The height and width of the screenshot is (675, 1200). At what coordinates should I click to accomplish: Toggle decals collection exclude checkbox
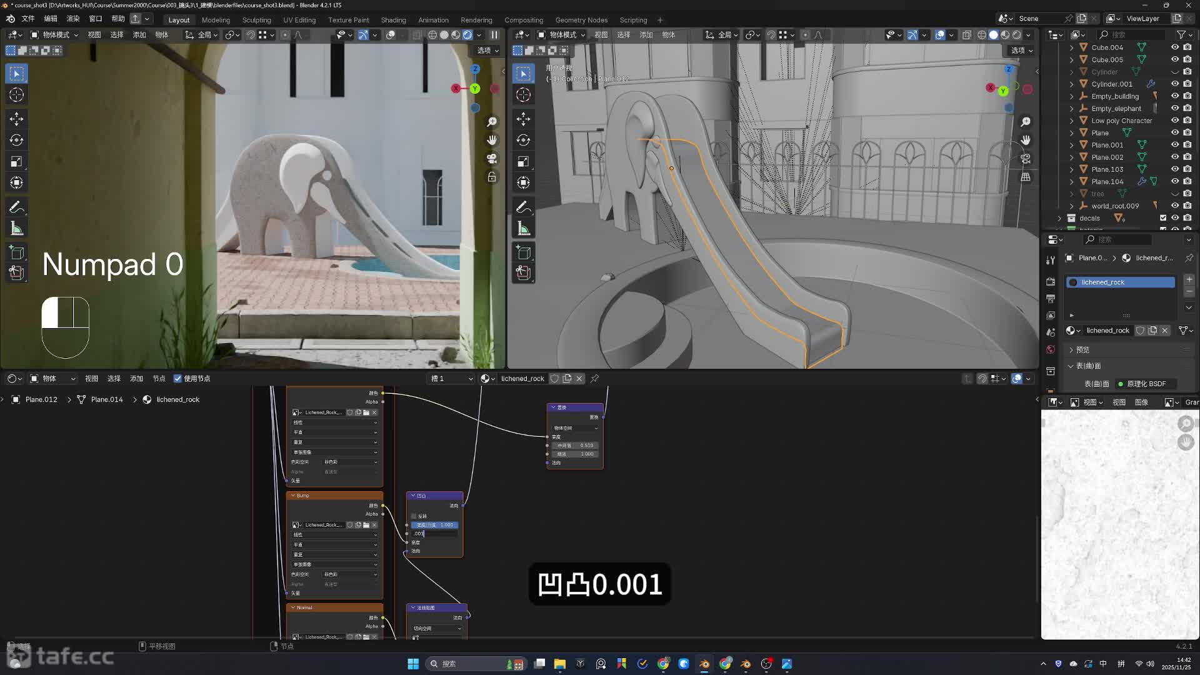[1163, 218]
